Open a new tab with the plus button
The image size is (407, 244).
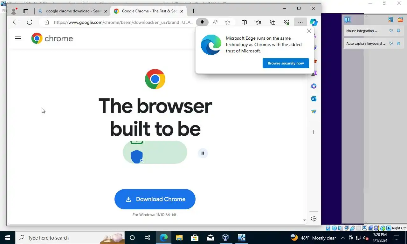point(193,11)
